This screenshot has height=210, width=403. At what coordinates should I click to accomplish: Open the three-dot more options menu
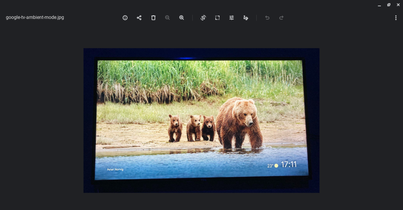pyautogui.click(x=396, y=18)
